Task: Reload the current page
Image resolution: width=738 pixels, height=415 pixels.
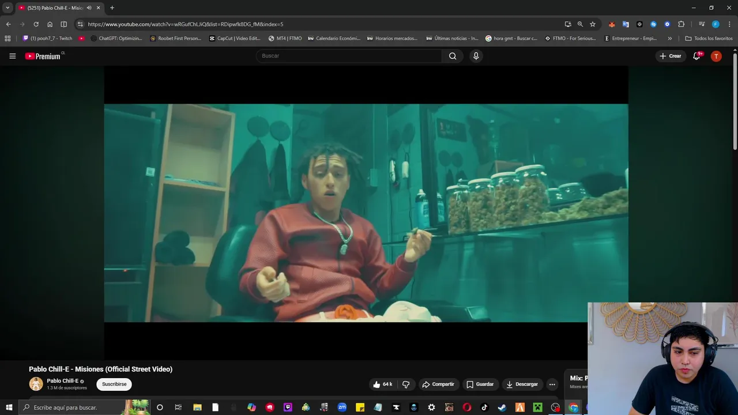Action: click(36, 24)
